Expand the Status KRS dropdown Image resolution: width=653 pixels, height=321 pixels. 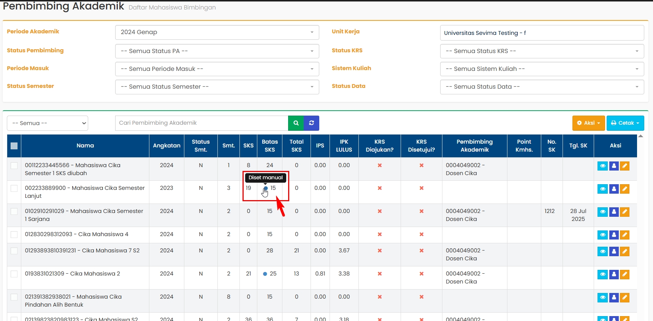(542, 51)
